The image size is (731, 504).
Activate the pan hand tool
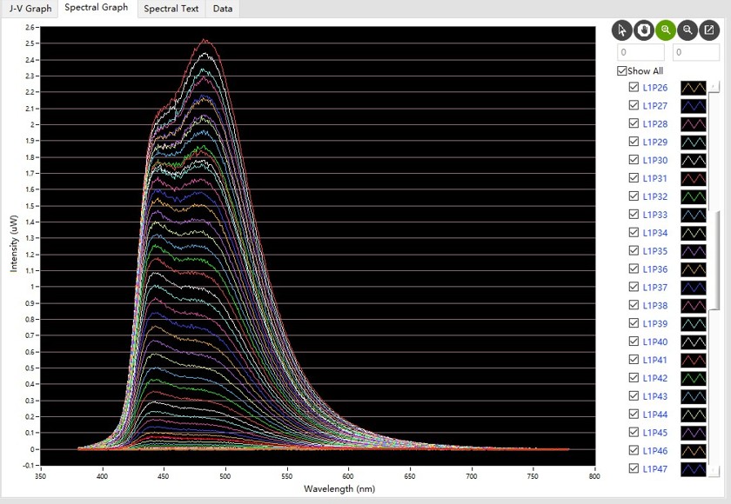click(644, 30)
